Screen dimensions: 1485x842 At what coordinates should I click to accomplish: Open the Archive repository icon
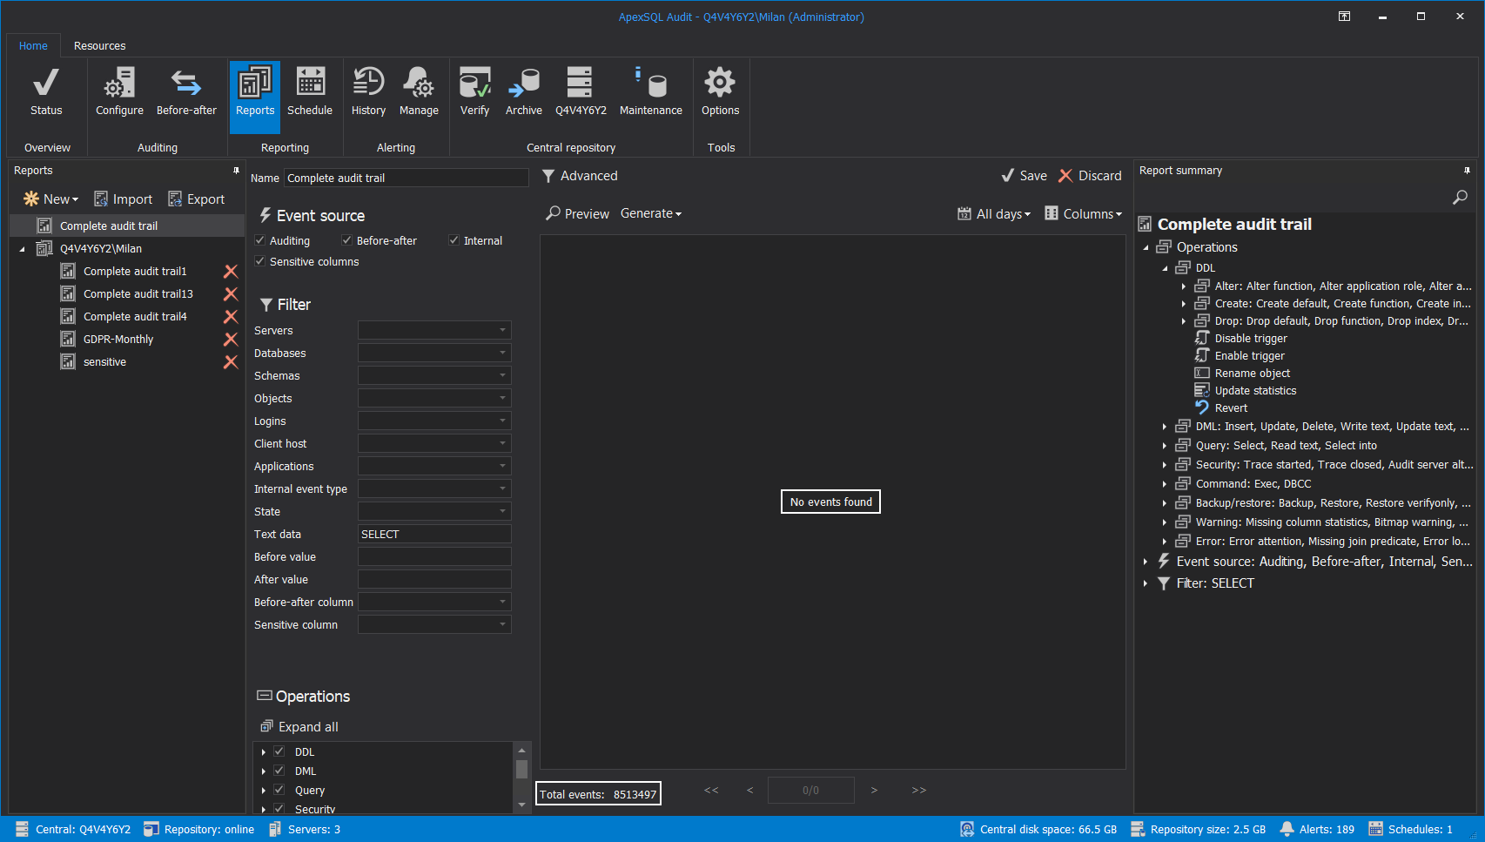524,91
